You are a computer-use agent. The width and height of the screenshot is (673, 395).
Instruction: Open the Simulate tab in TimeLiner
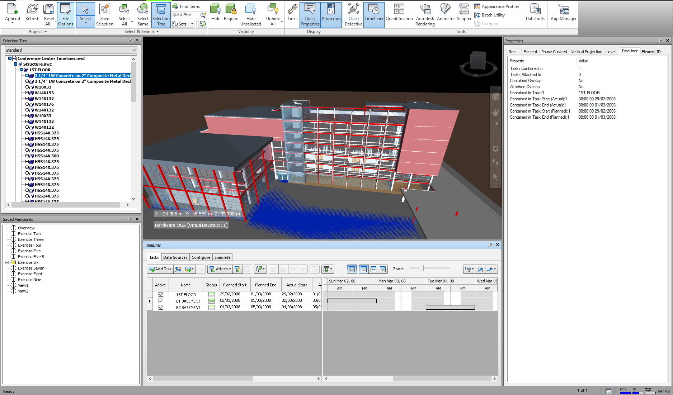pos(222,257)
